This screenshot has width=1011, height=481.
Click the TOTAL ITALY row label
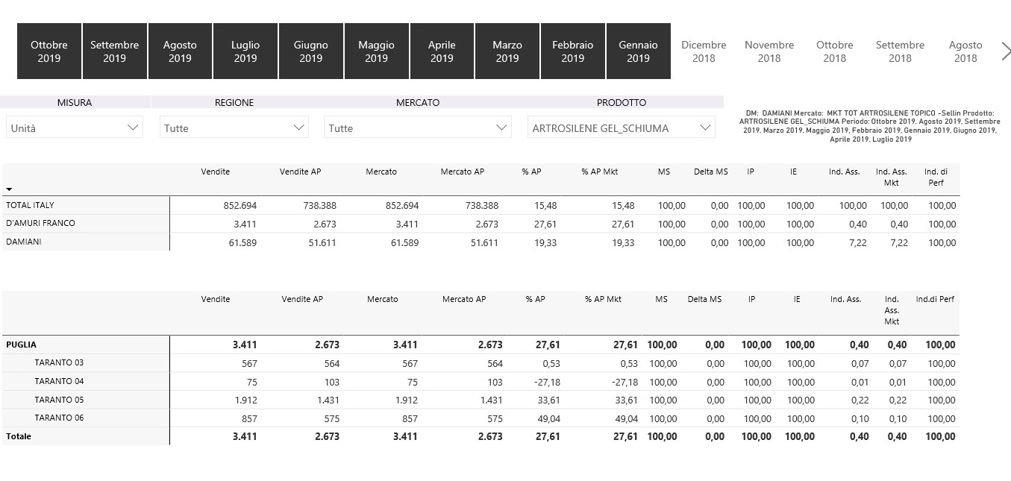31,205
